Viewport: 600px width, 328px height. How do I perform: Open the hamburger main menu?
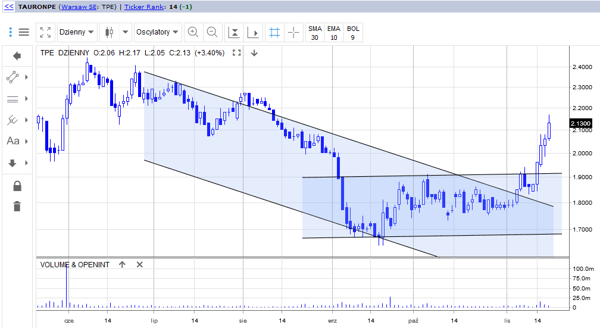pyautogui.click(x=24, y=32)
